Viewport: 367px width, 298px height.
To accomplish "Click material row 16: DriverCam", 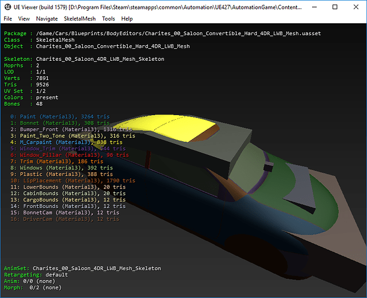I will point(65,219).
